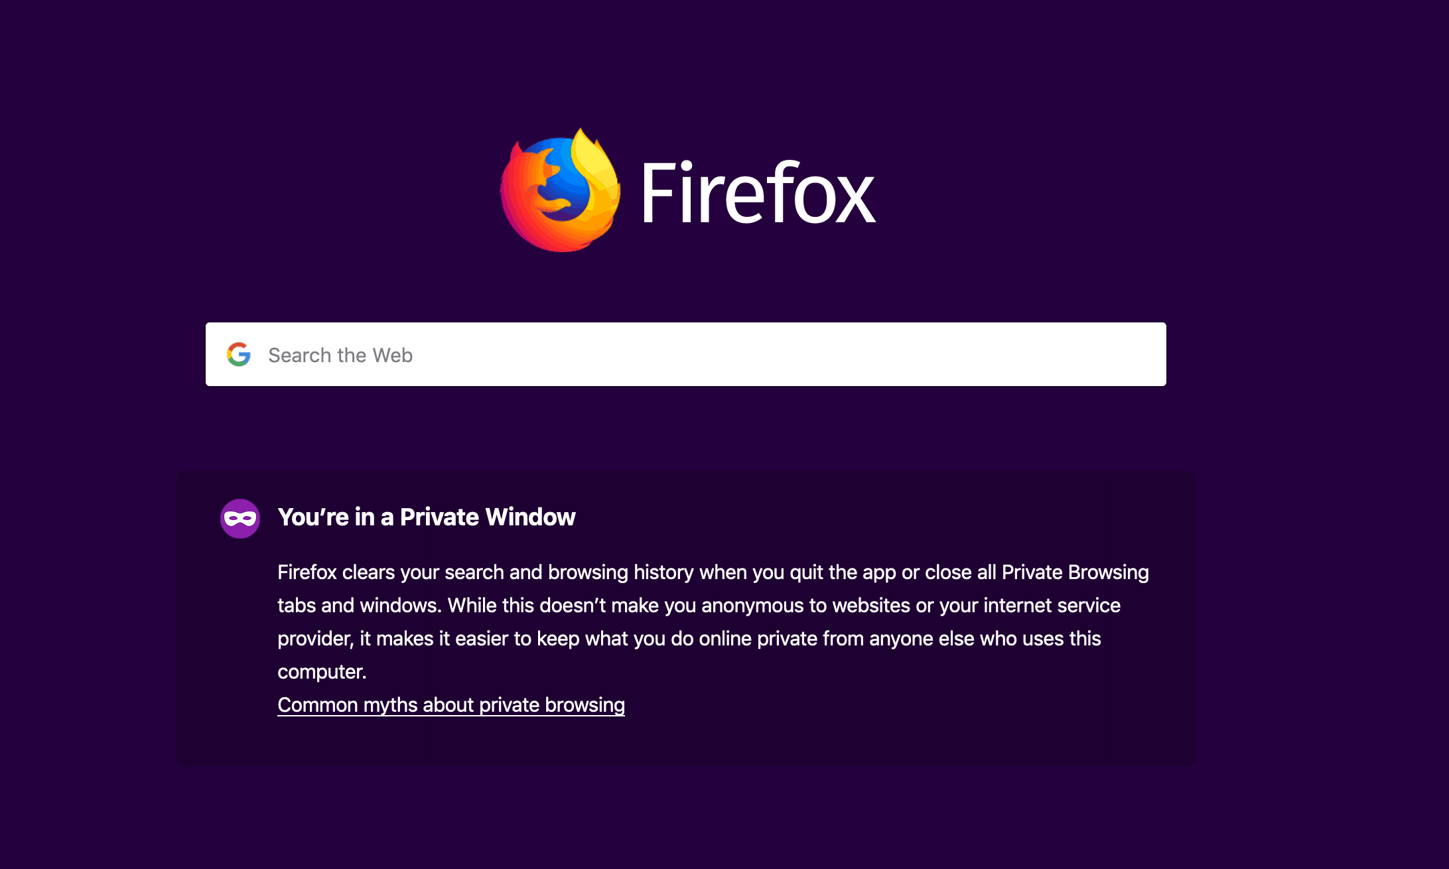Click the word Firefox starting the description
This screenshot has width=1449, height=869.
[307, 572]
